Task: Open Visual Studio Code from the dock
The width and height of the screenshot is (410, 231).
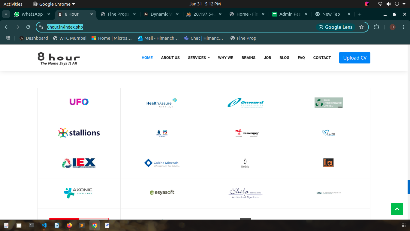Action: pyautogui.click(x=44, y=225)
